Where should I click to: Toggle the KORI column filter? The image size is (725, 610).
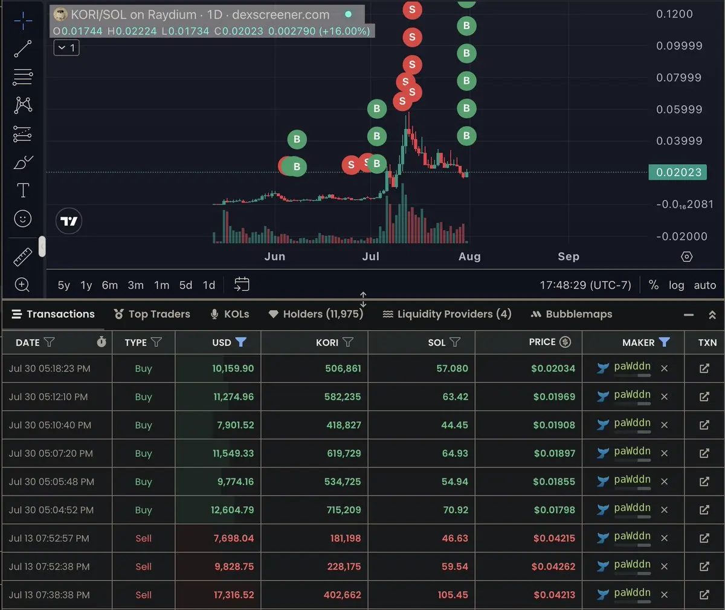(348, 342)
